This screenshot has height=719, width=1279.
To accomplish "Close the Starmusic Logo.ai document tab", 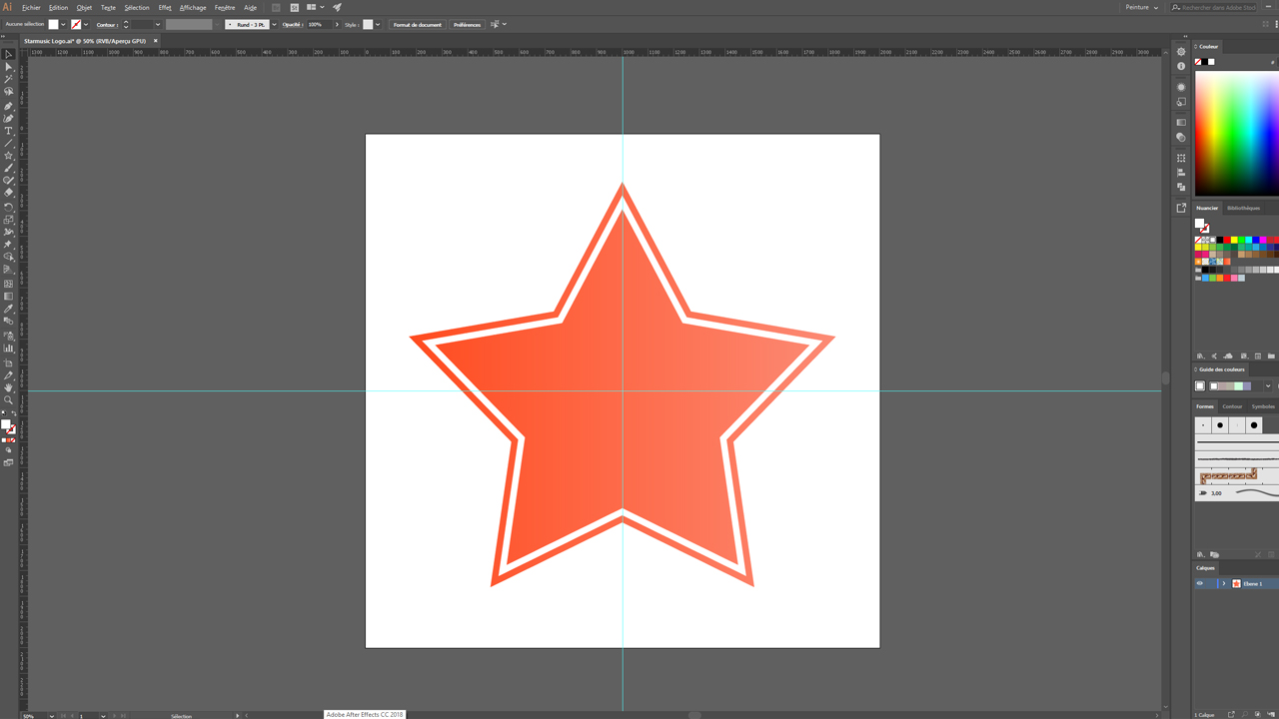I will pos(156,41).
